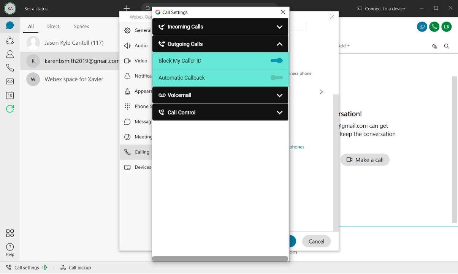This screenshot has width=458, height=274.
Task: Click green call forwarding icon in status bar
Action: (45, 268)
